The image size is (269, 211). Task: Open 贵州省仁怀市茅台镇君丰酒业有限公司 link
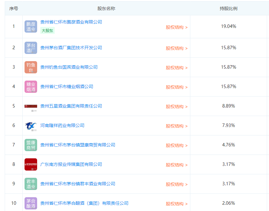[78, 184]
